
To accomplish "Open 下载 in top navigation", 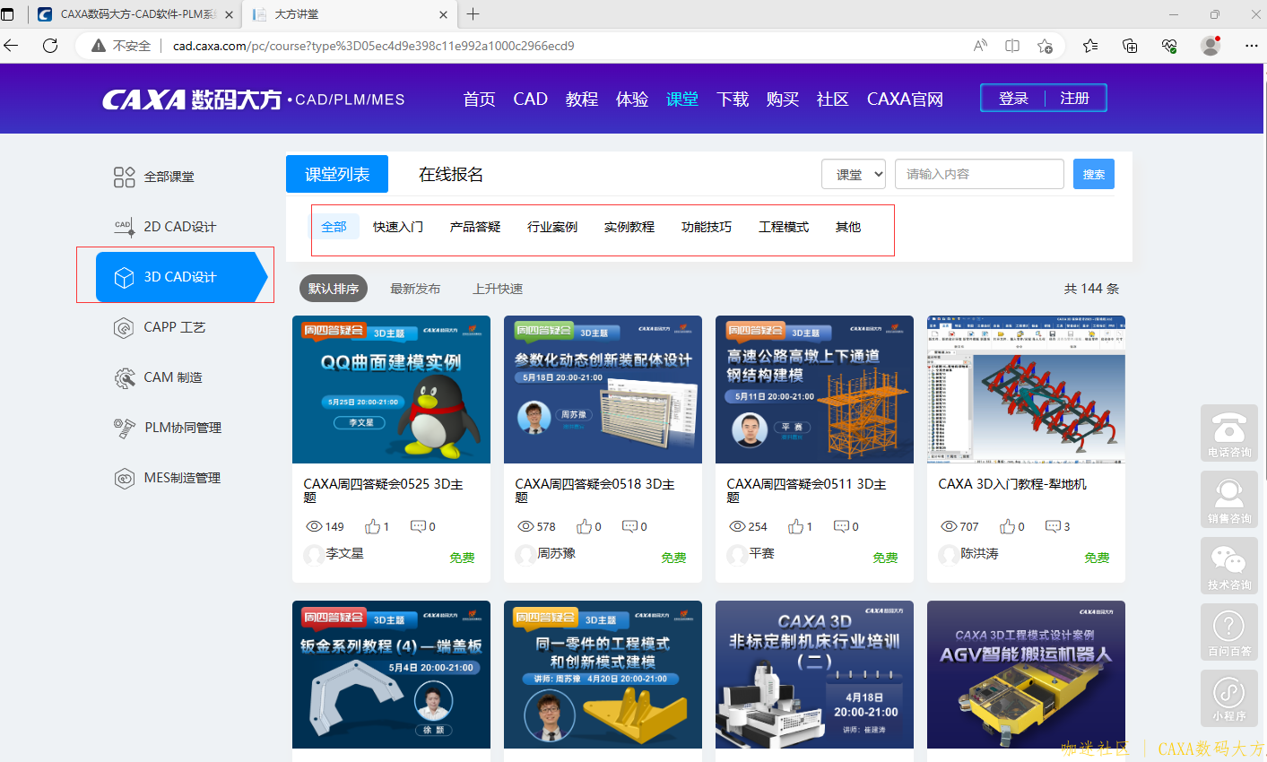I will 733,99.
